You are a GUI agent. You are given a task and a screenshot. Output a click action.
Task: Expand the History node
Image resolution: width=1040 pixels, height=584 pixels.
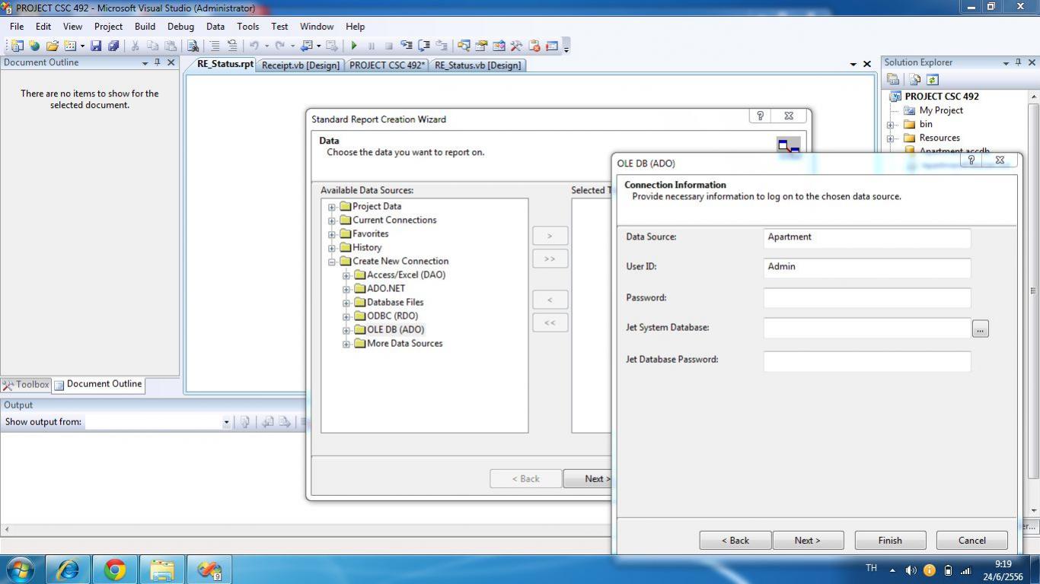(x=332, y=248)
